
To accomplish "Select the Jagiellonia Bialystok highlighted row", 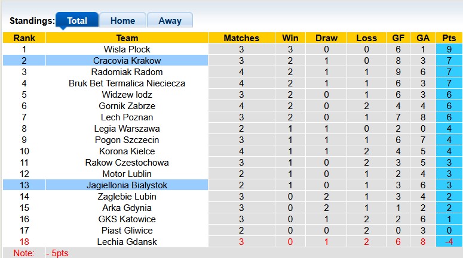I will click(x=127, y=185).
